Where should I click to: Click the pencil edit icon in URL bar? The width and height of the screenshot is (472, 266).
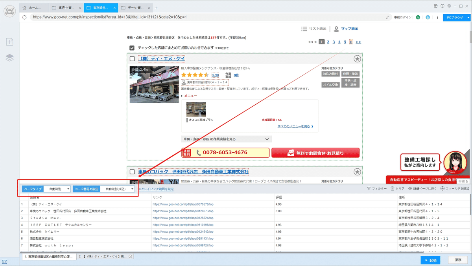coord(388,17)
